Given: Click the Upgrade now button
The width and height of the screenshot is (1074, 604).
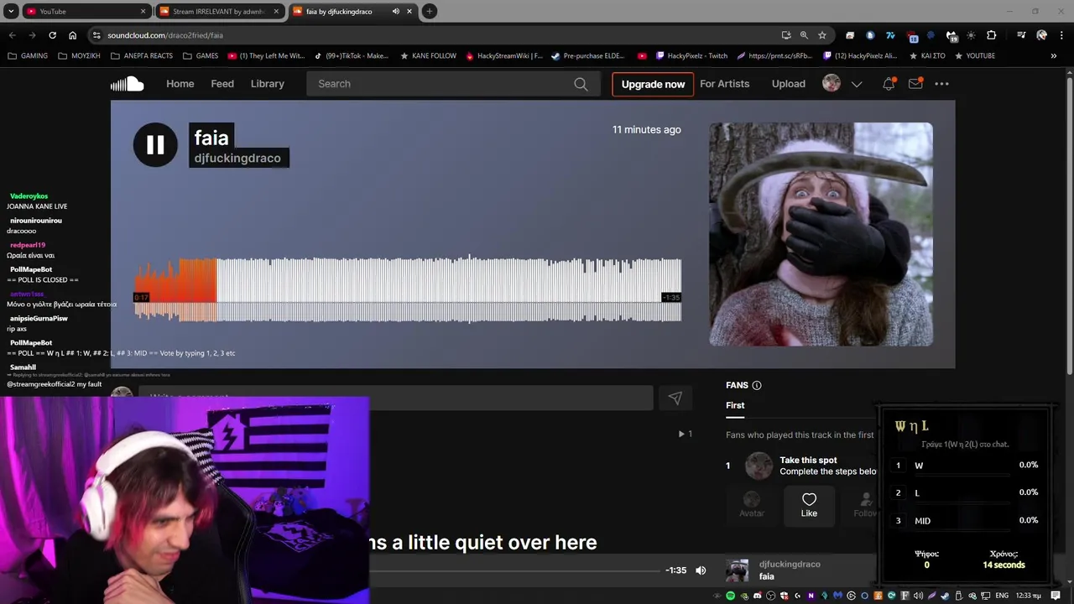Looking at the screenshot, I should click(653, 84).
